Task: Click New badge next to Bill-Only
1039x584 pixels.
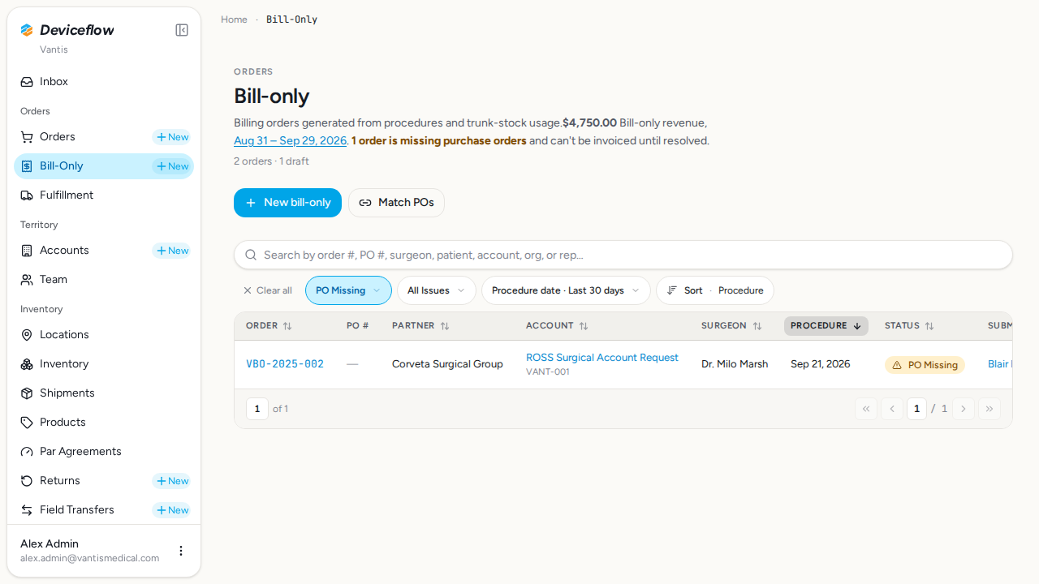Action: click(172, 166)
